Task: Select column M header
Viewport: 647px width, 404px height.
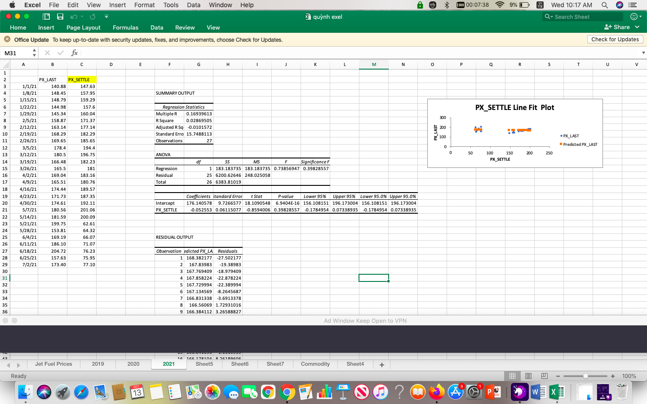Action: click(x=374, y=65)
